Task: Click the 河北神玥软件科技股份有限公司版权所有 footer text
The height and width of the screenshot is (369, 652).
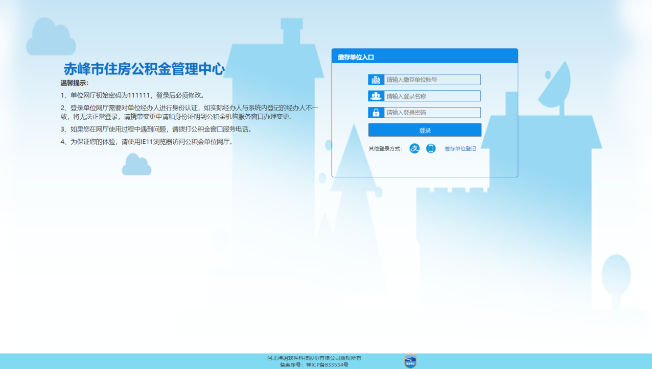Action: [x=314, y=358]
